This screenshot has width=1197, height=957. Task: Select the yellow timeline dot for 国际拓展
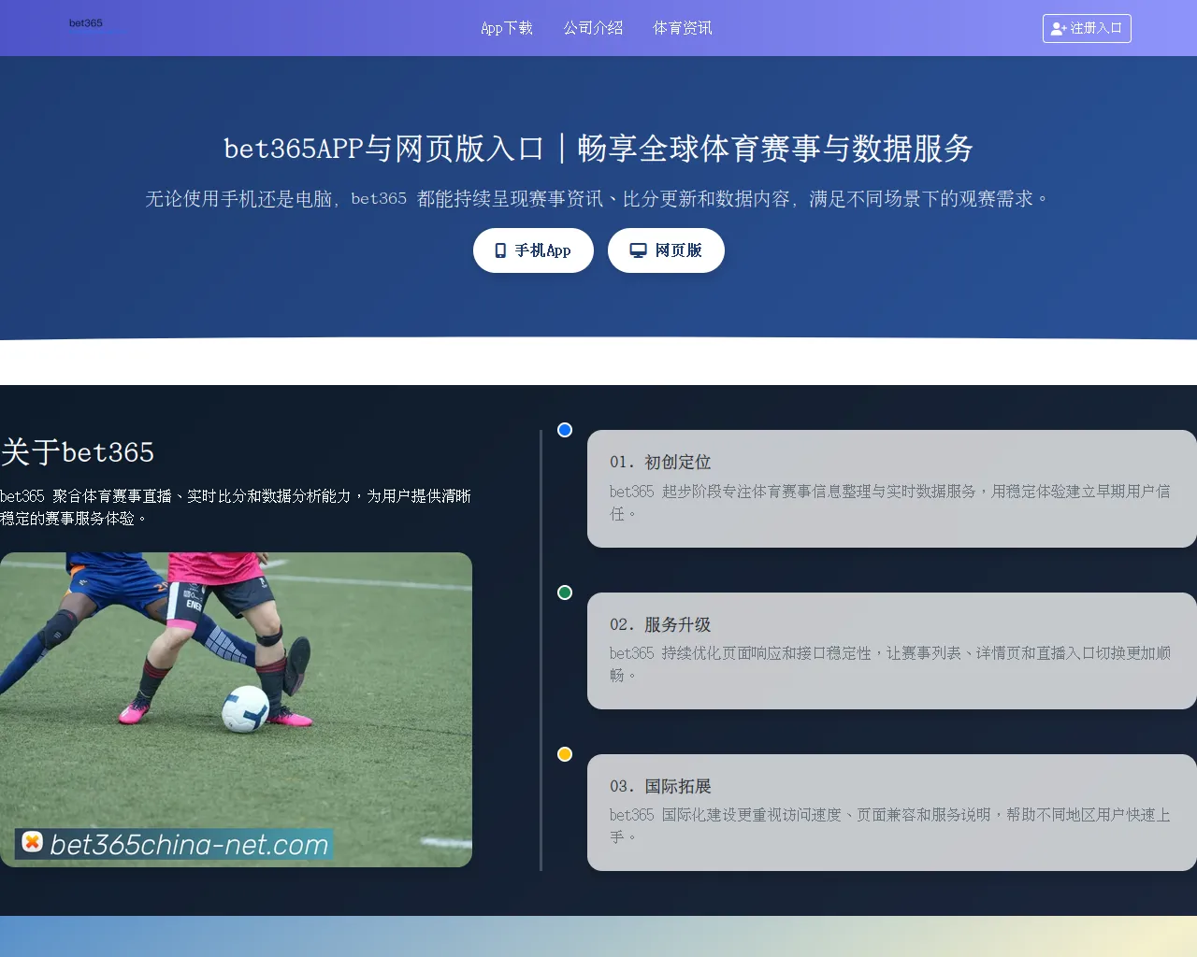[565, 754]
